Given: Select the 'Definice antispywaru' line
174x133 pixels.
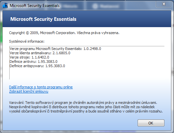Looking at the screenshot, I should (37, 66).
